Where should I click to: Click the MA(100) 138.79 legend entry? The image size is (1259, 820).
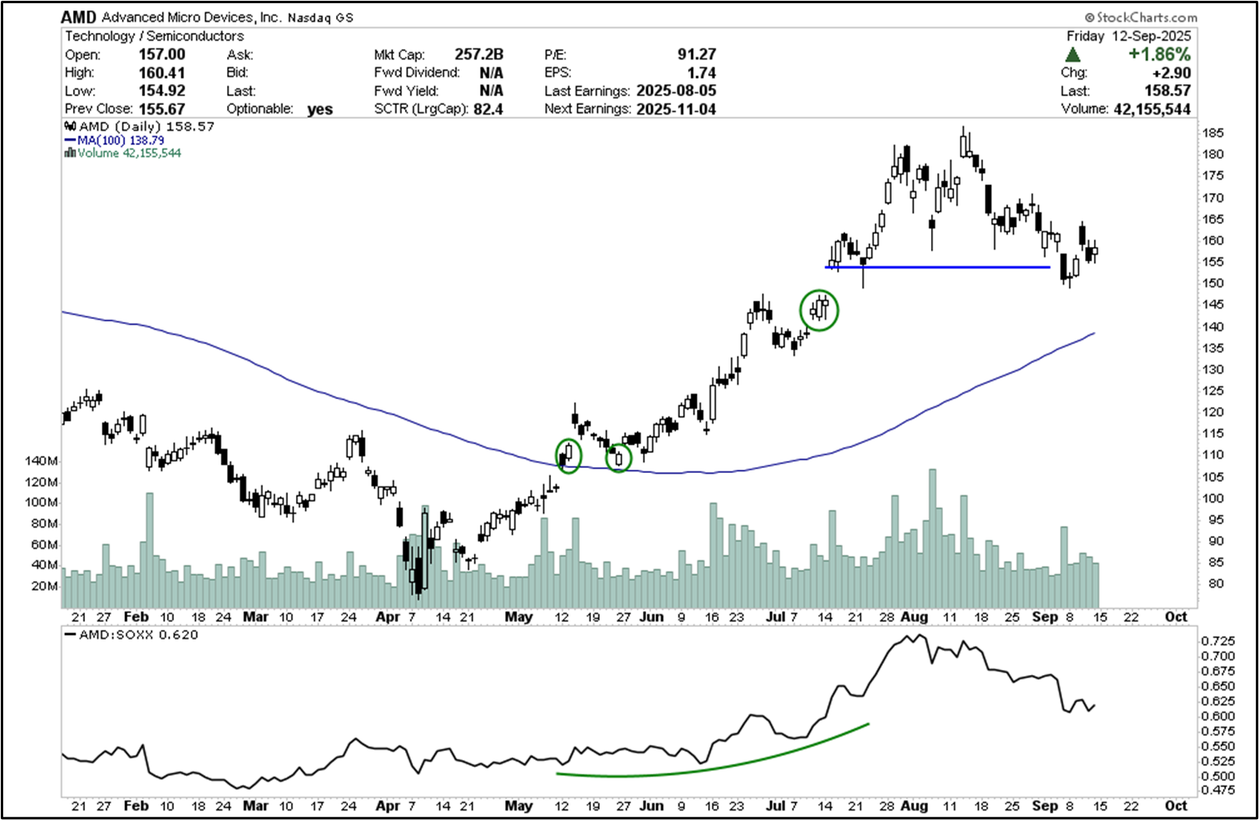pyautogui.click(x=114, y=140)
